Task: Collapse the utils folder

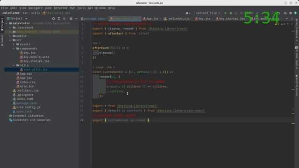Action: 14,65
